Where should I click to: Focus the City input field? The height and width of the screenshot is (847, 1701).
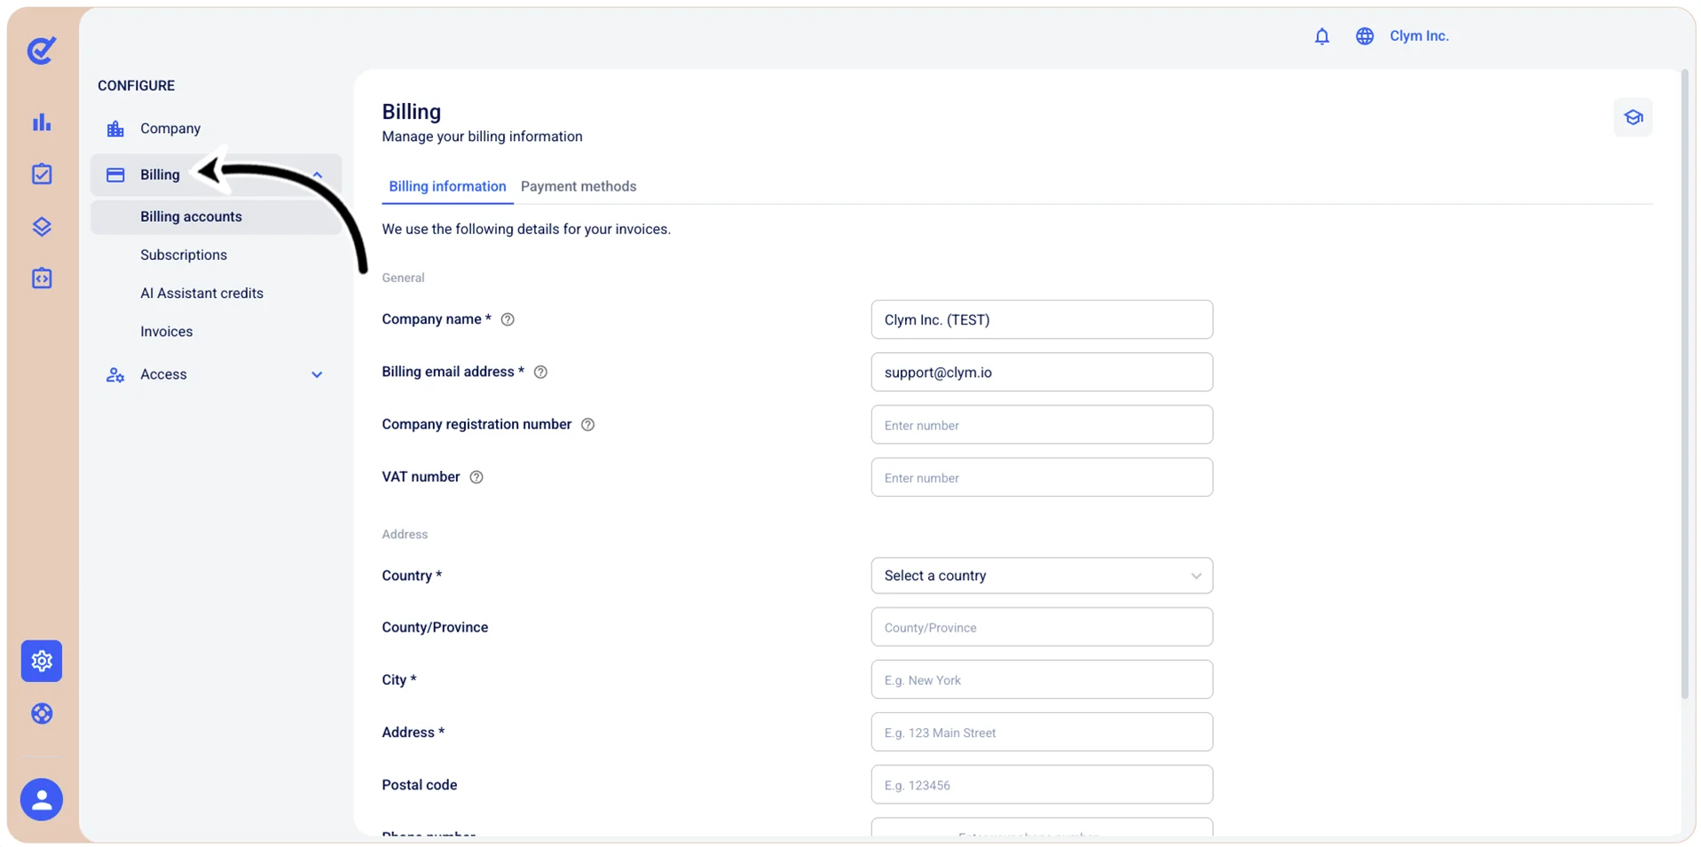(x=1042, y=679)
